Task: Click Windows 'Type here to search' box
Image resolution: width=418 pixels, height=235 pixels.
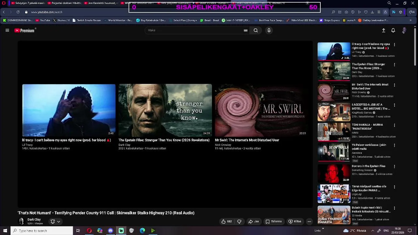Action: (41, 231)
